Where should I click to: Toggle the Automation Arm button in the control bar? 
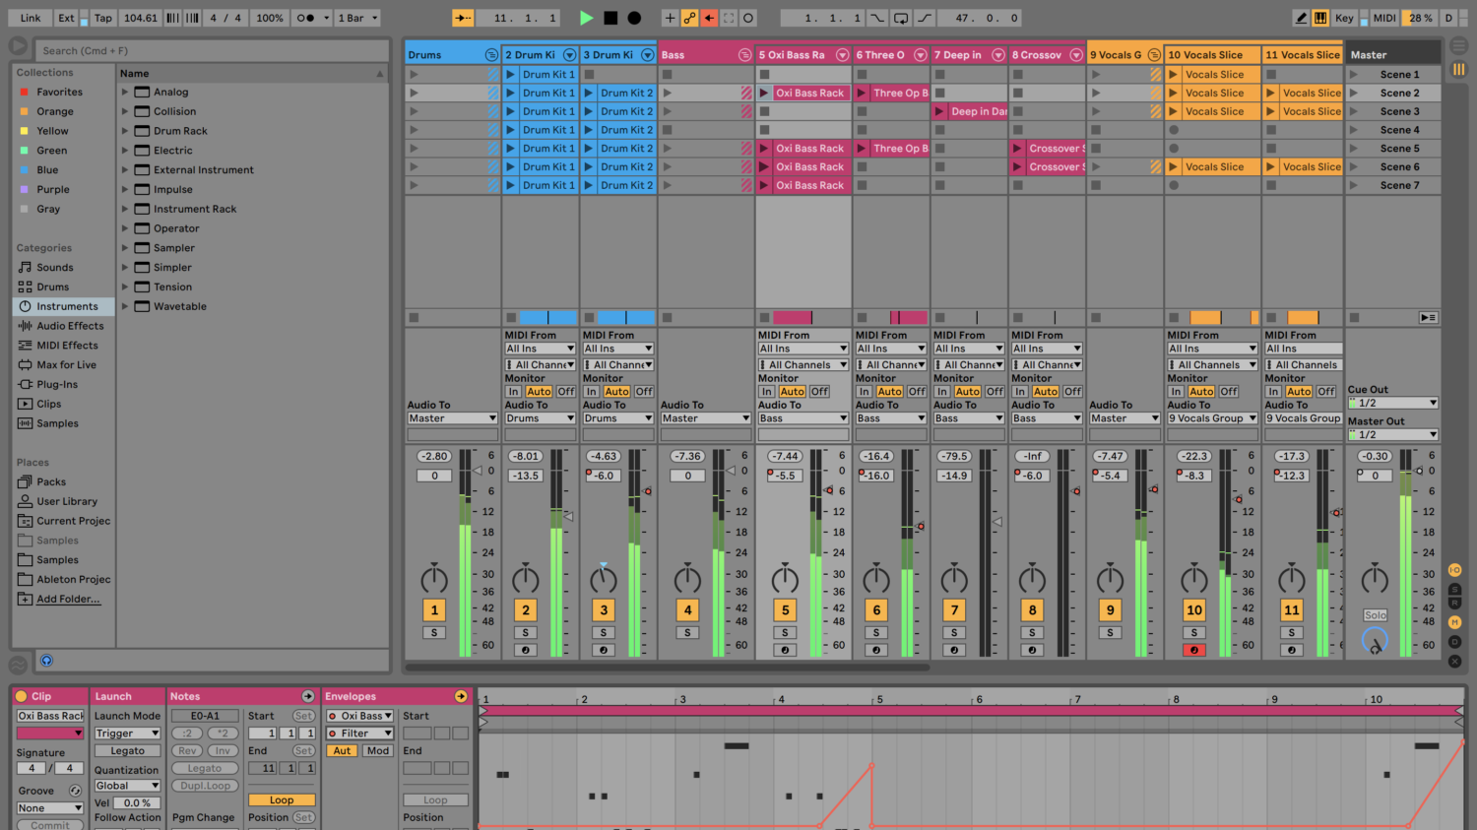coord(689,18)
